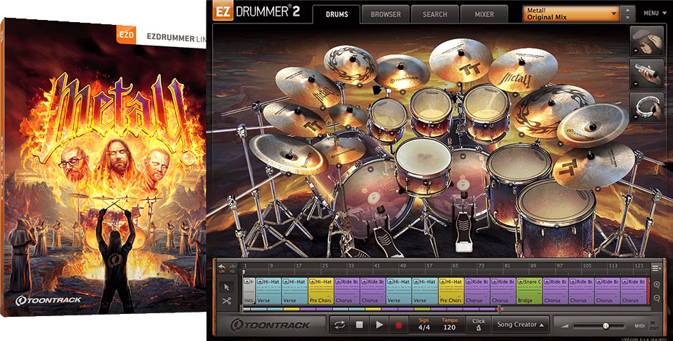
Task: Click the Metal! album cover artwork
Action: tap(103, 167)
